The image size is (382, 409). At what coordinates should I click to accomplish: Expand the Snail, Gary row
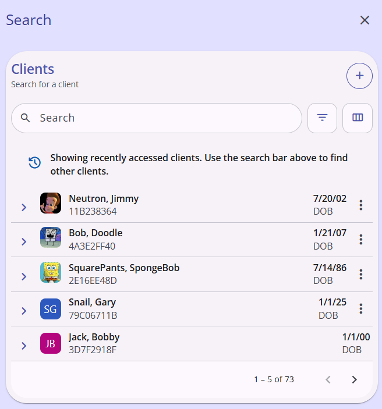pos(24,311)
